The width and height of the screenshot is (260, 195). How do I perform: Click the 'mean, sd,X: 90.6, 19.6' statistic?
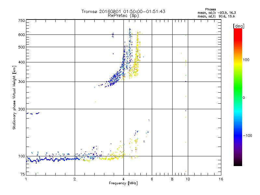216,16
